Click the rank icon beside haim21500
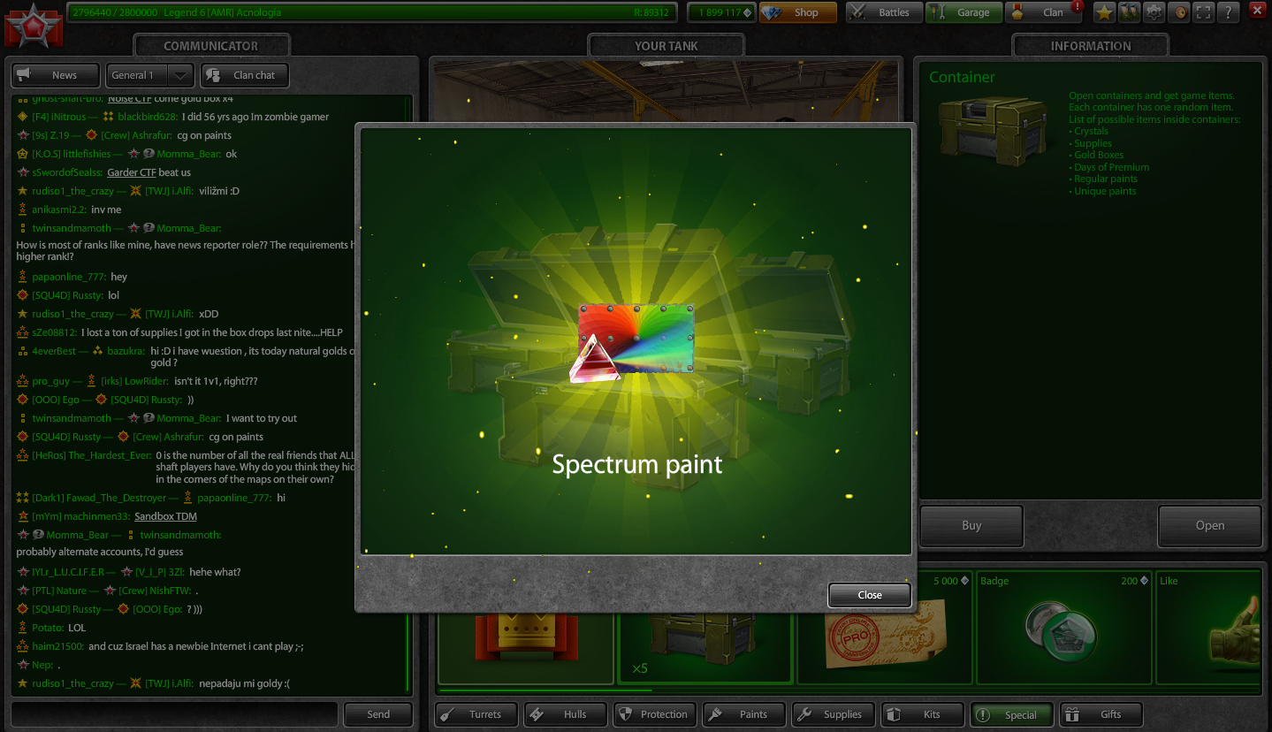This screenshot has height=732, width=1272. pyautogui.click(x=23, y=646)
